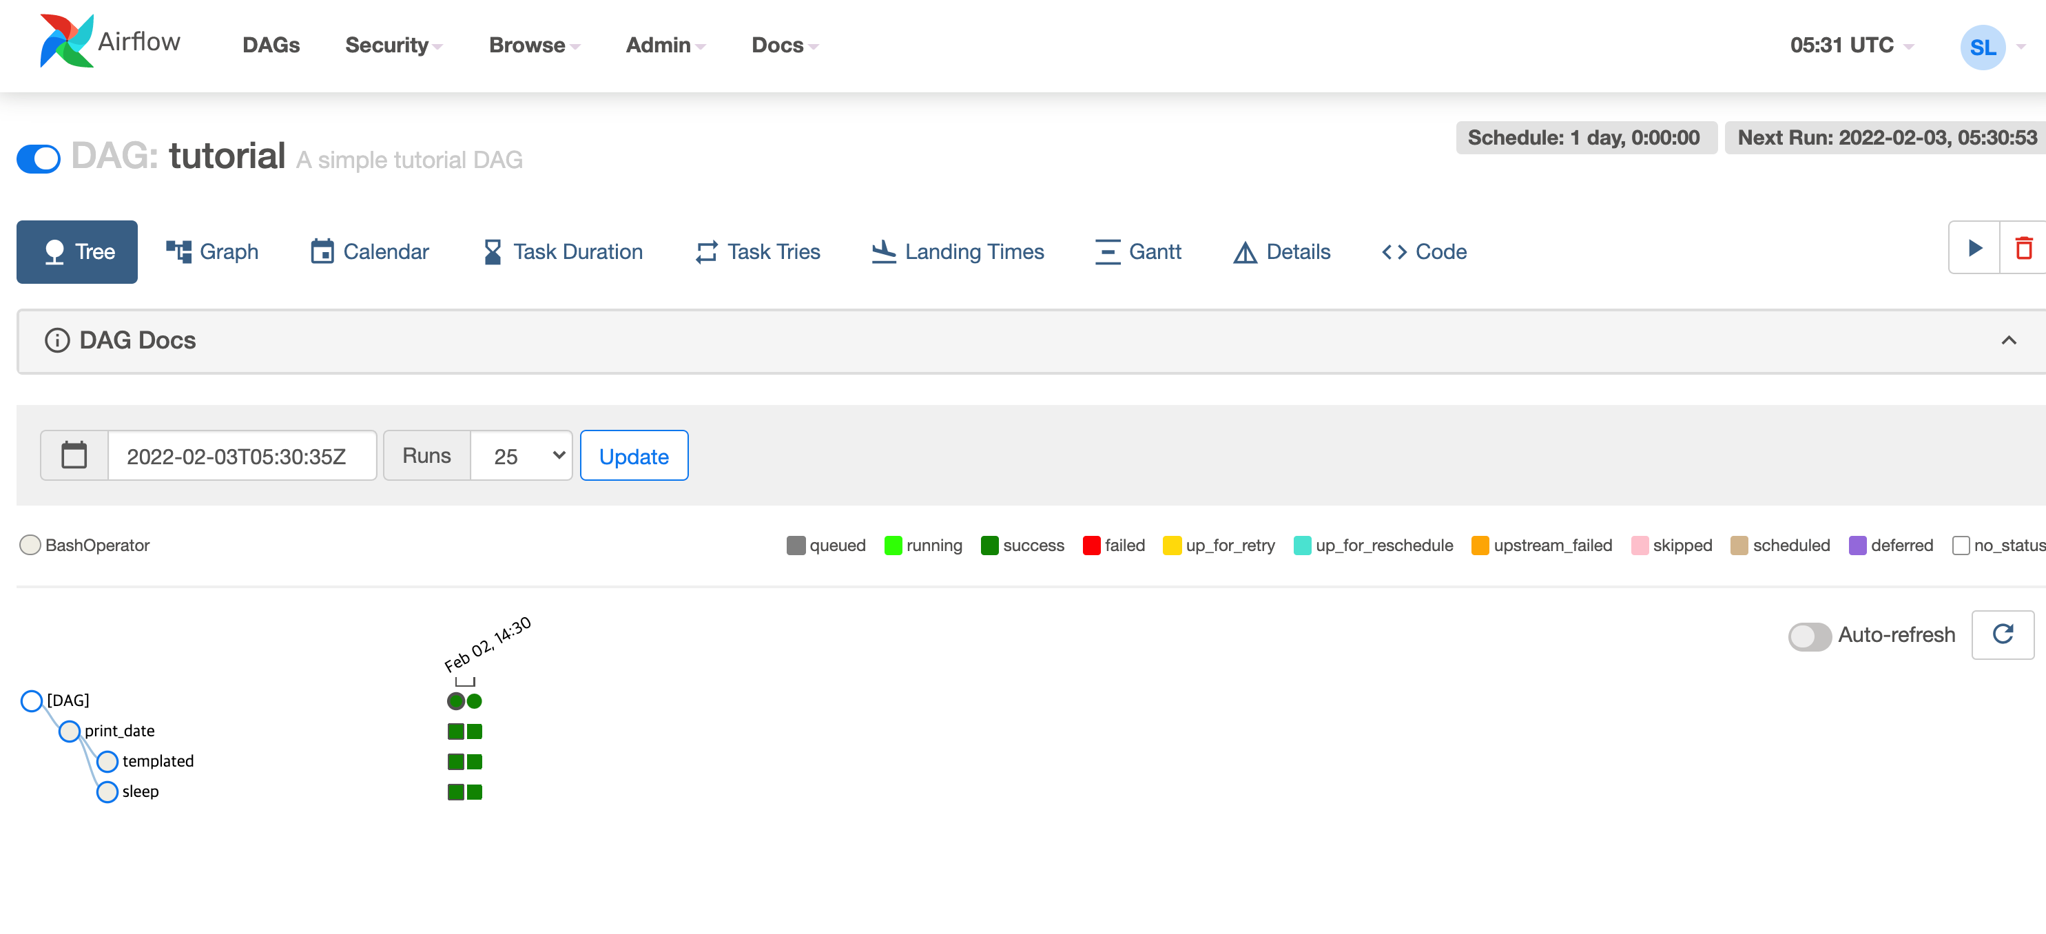Click the red trash delete DAG icon
2046x934 pixels.
2023,249
